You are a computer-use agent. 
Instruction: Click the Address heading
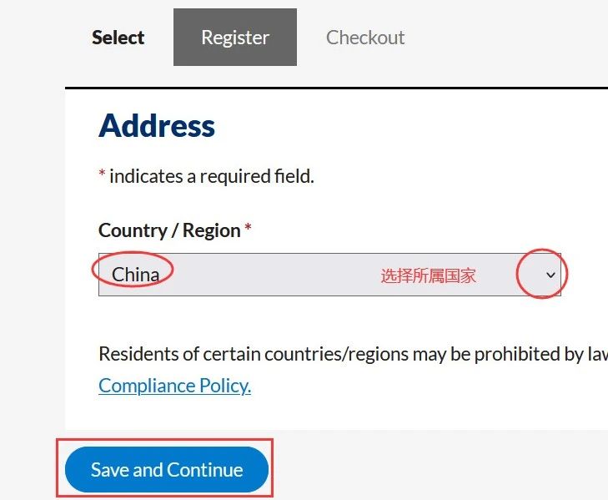157,126
